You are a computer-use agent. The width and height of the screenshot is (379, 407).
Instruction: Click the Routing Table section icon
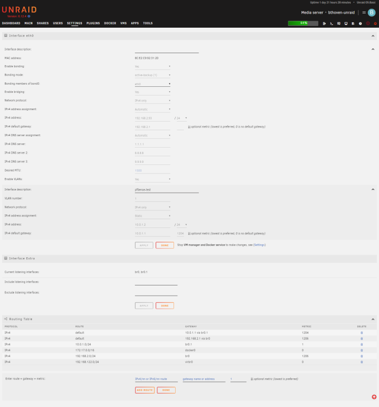6,319
